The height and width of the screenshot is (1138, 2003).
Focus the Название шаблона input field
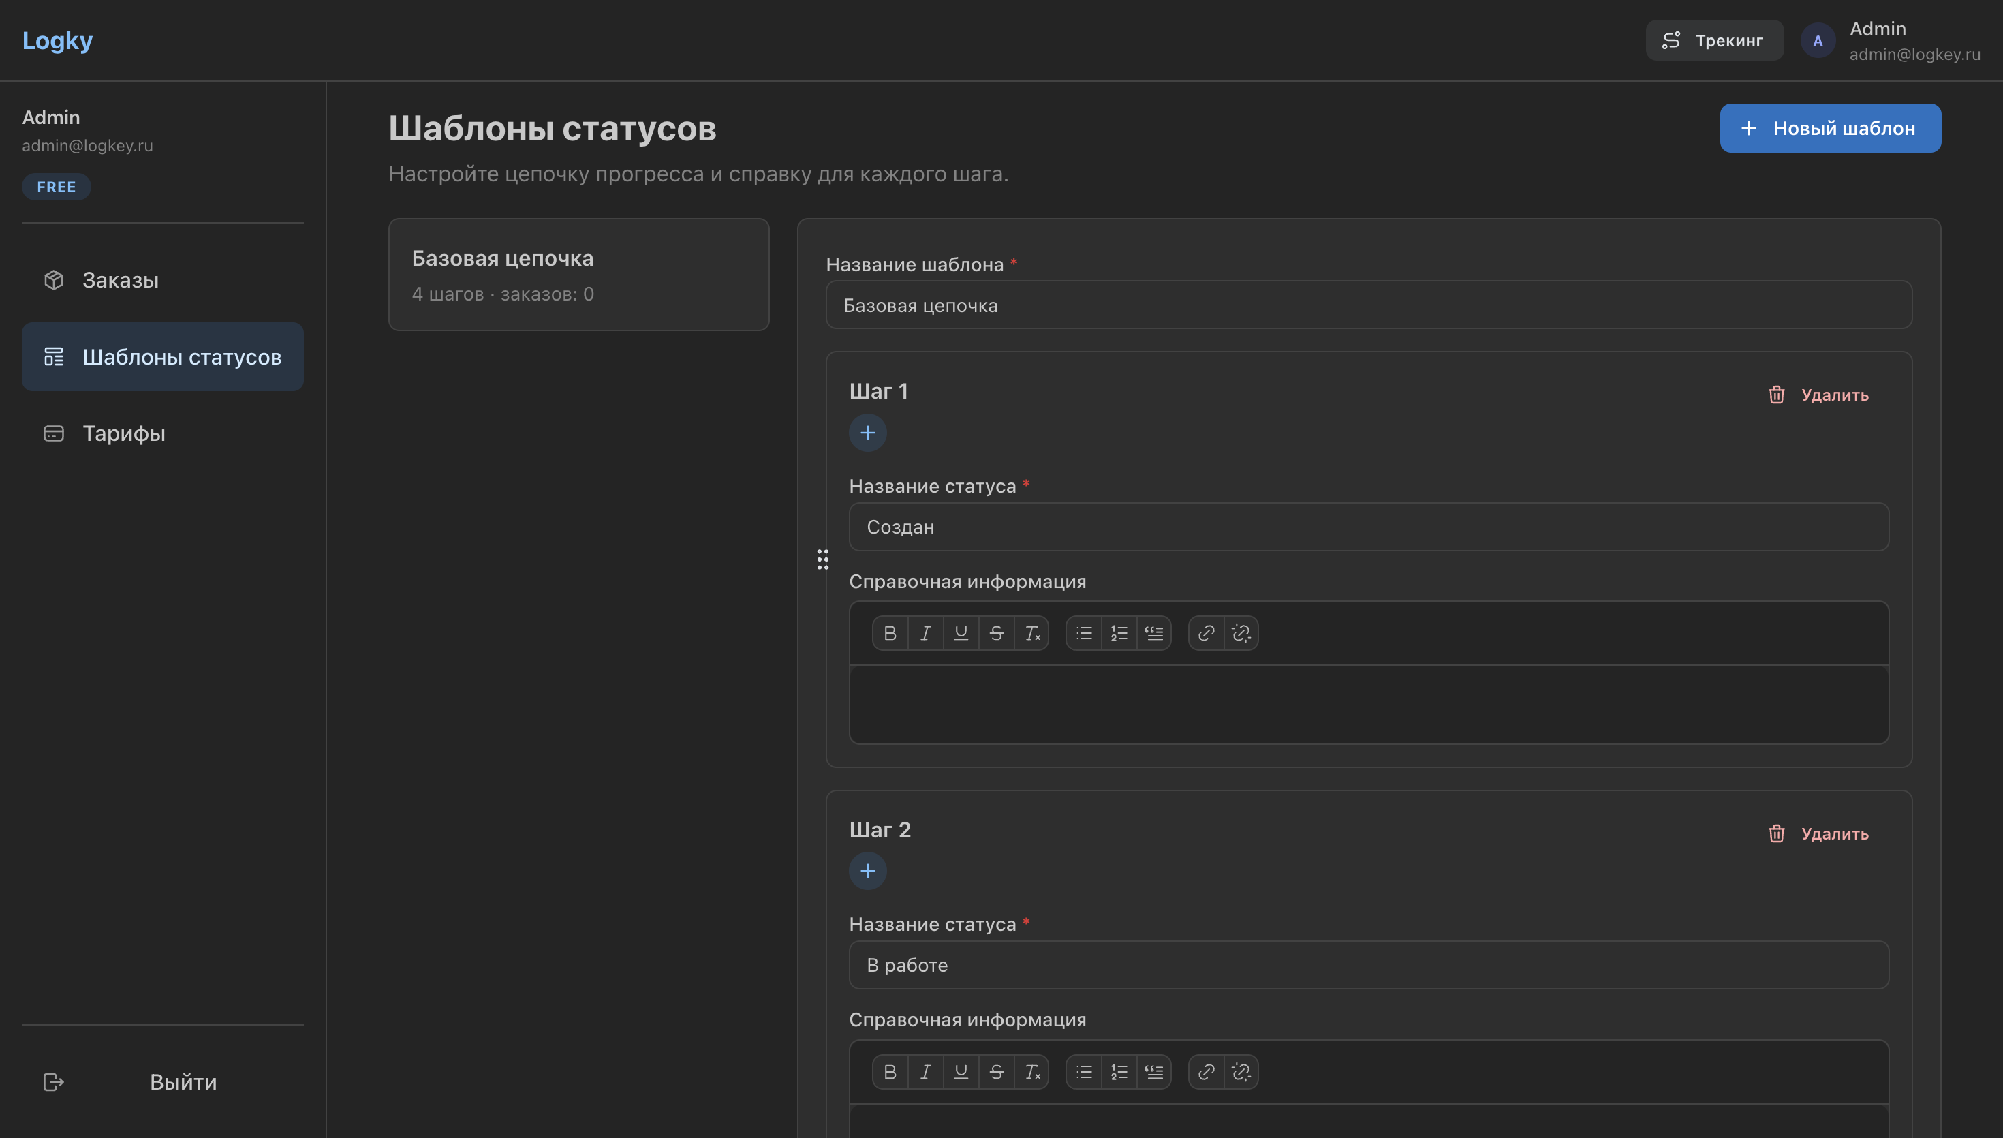coord(1369,305)
